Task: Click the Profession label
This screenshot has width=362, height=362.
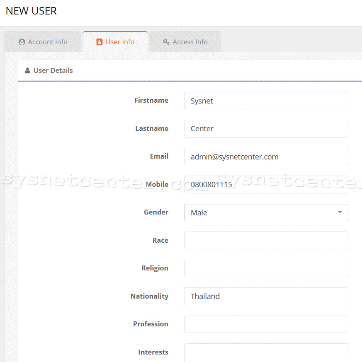Action: 151,324
